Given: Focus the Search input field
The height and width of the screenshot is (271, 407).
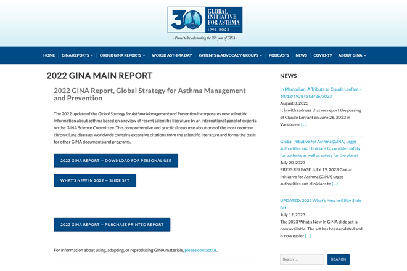Looking at the screenshot, I should 302,259.
